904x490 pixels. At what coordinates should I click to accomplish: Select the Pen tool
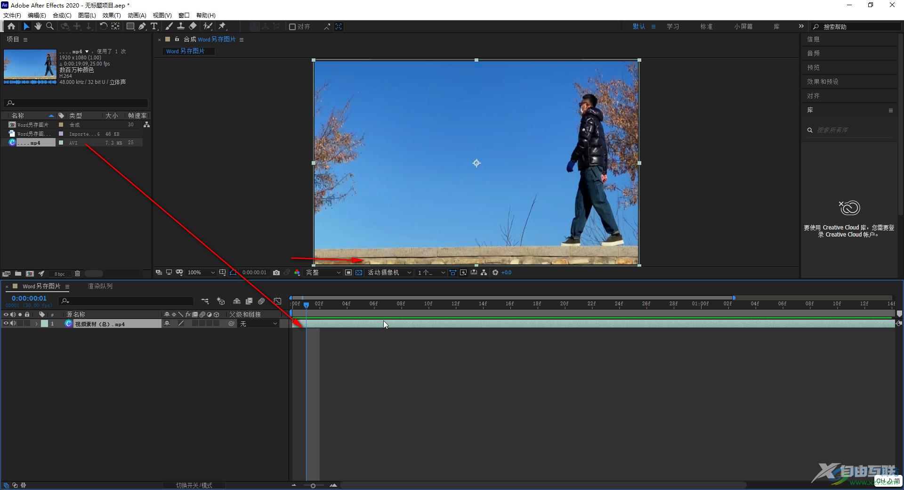(142, 26)
